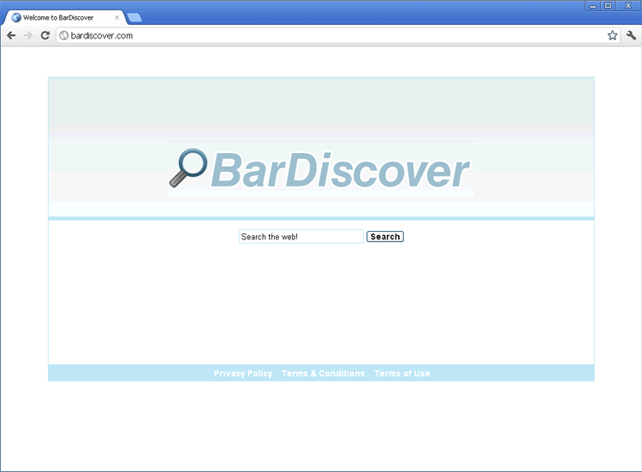Select the Welcome to BarDiscover tab

click(x=60, y=17)
